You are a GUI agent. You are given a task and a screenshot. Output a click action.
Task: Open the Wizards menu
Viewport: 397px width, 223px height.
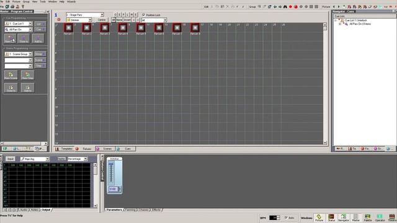(71, 1)
